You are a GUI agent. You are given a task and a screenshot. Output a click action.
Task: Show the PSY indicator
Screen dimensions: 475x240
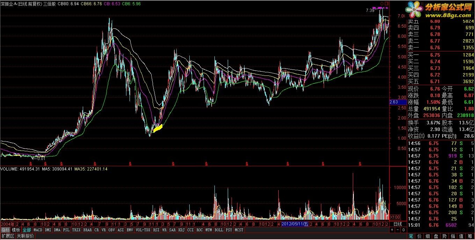click(x=229, y=230)
